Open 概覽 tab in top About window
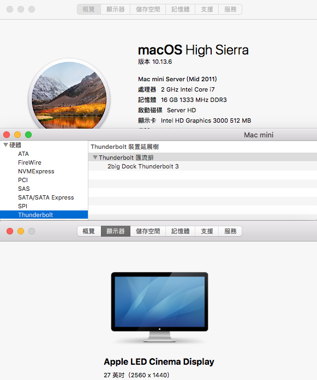The height and width of the screenshot is (380, 317). (x=89, y=9)
